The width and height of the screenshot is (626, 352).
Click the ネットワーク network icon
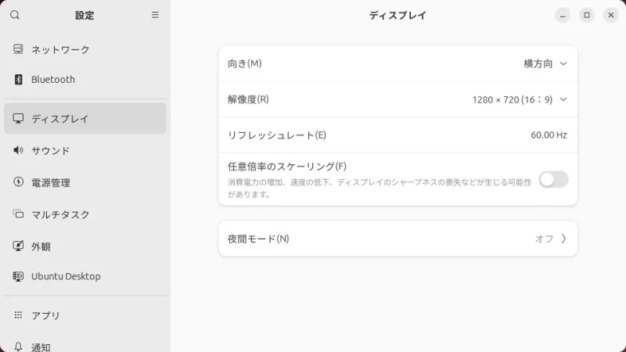point(19,49)
